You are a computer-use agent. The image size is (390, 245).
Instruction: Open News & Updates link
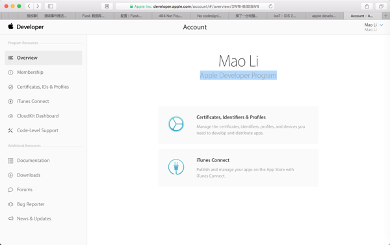[34, 218]
